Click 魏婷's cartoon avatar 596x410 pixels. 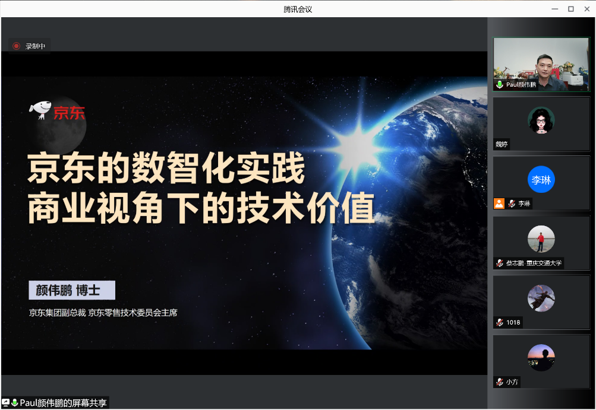pyautogui.click(x=541, y=120)
